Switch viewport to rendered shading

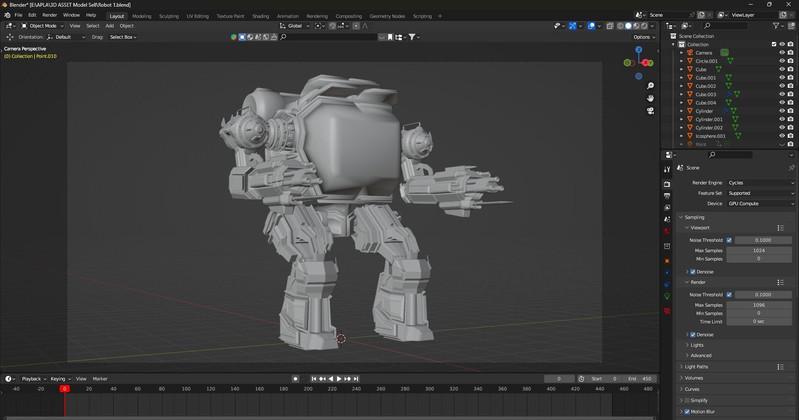click(x=644, y=26)
